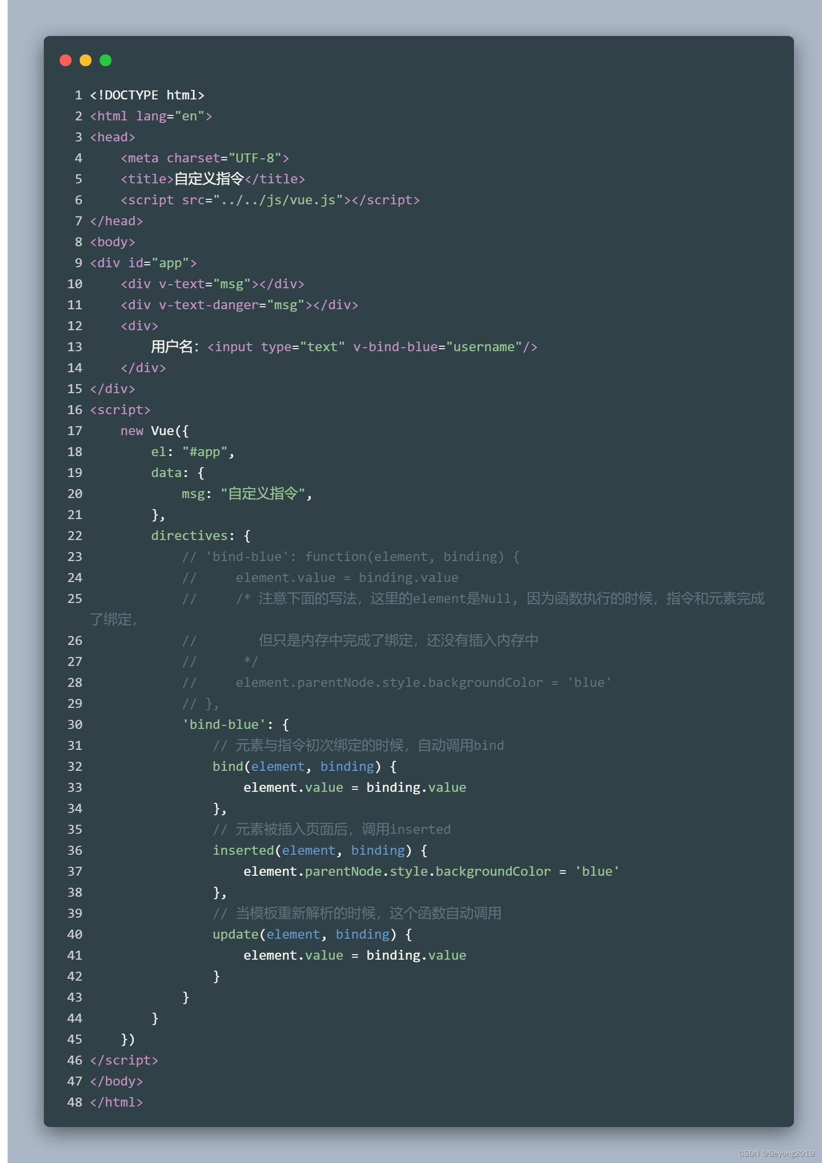Viewport: 822px width, 1163px height.
Task: Click the v-text="msg" div line
Action: (x=212, y=284)
